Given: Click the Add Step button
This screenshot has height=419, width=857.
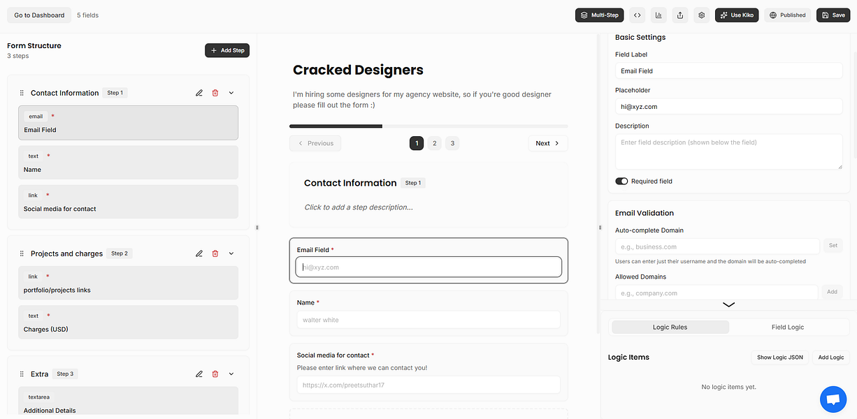Looking at the screenshot, I should 227,50.
